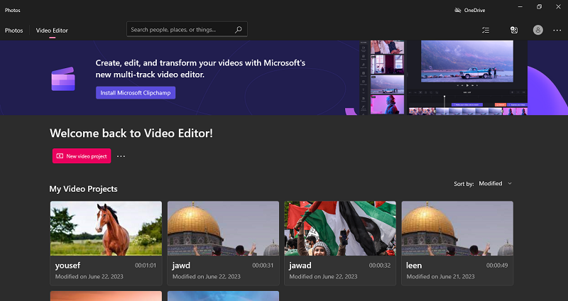
Task: Open the yousef horse project thumbnail
Action: (x=106, y=229)
